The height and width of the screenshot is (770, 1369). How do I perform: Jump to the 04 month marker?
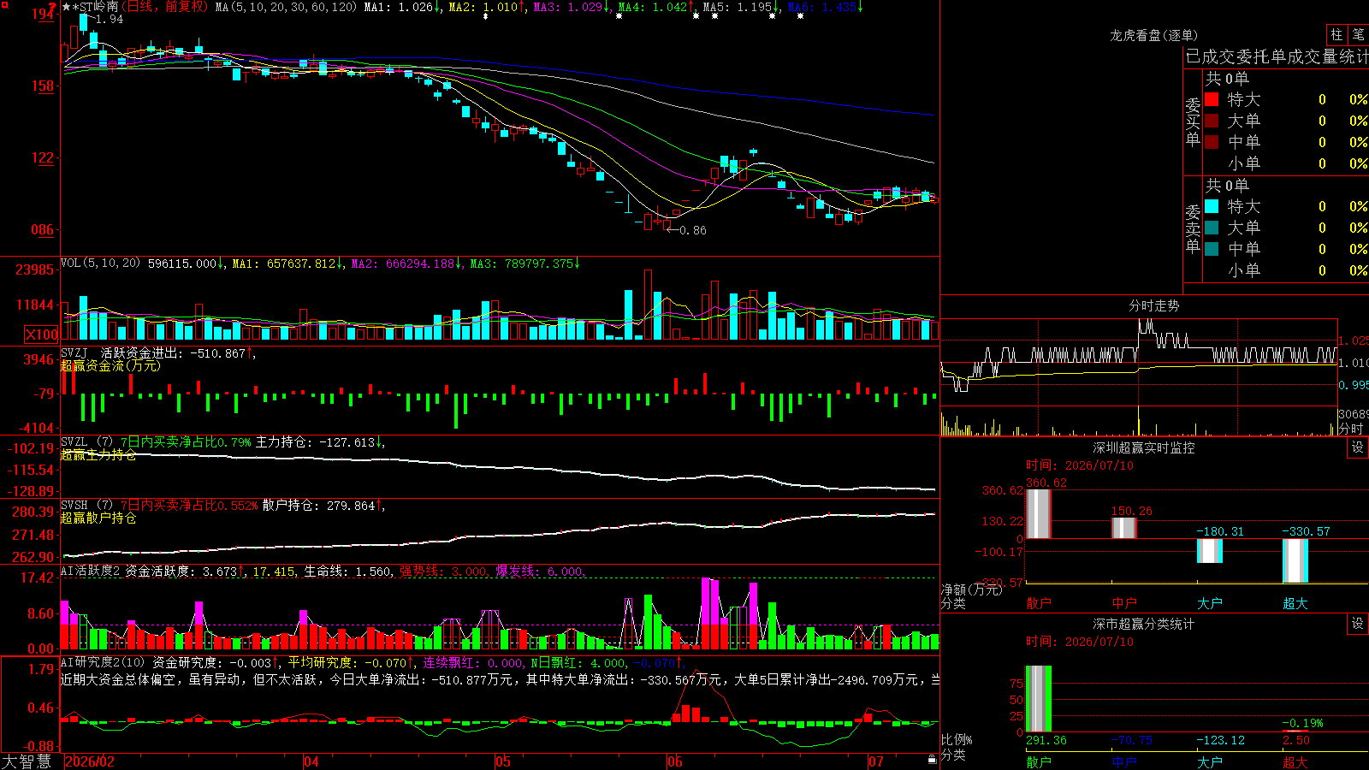(311, 761)
